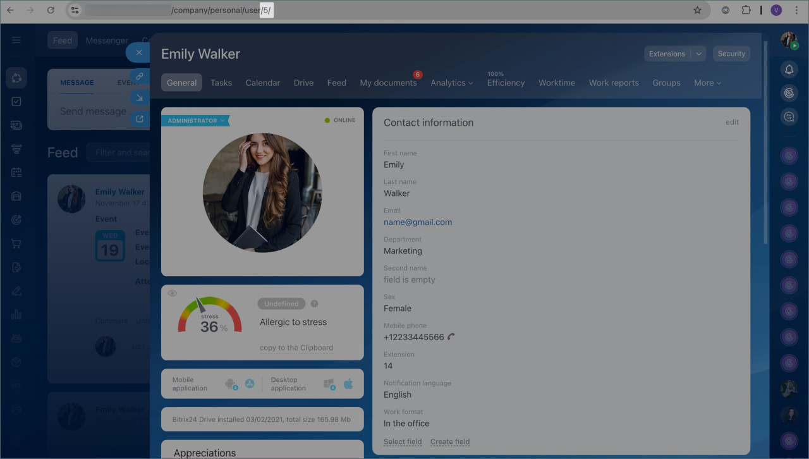
Task: Open the Extensions dropdown arrow
Action: point(699,54)
